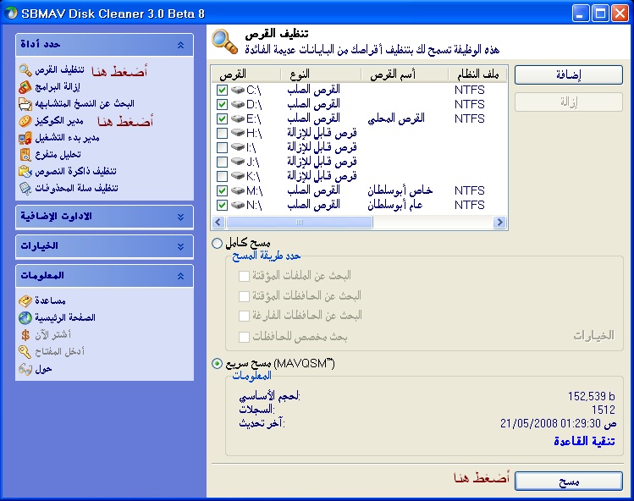Open the Clipboard Cleaner icon
The image size is (634, 501).
pos(25,172)
